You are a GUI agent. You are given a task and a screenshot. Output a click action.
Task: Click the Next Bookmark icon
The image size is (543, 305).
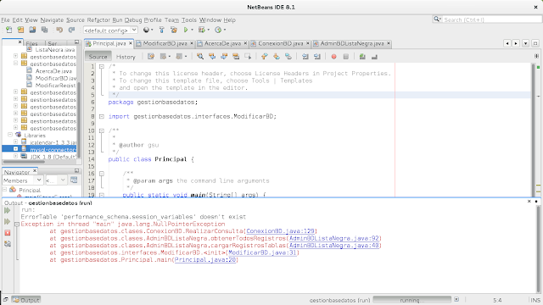coord(277,57)
